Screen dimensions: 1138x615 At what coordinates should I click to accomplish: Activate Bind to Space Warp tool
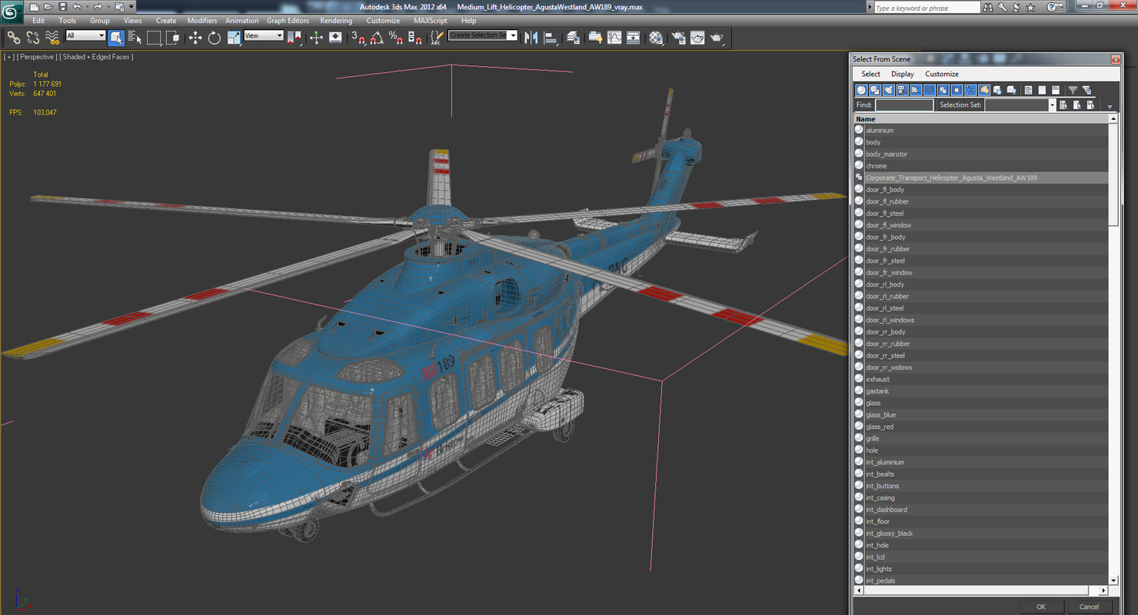click(x=52, y=37)
